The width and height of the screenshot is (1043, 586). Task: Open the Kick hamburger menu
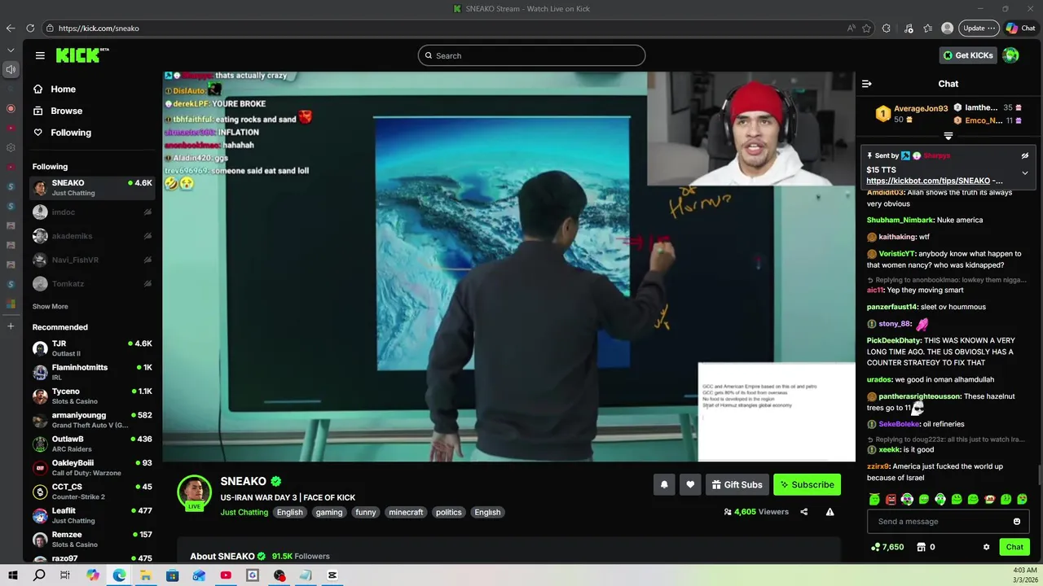[x=40, y=55]
